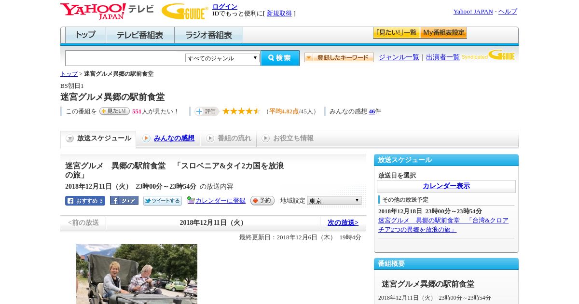Click the star rating display
579x304 pixels.
[x=241, y=111]
